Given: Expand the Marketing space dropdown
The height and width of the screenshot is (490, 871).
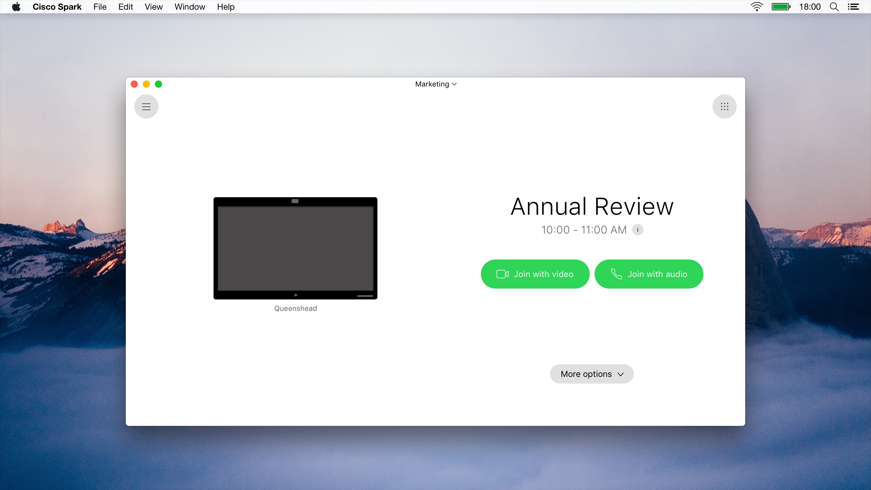Looking at the screenshot, I should (x=436, y=84).
